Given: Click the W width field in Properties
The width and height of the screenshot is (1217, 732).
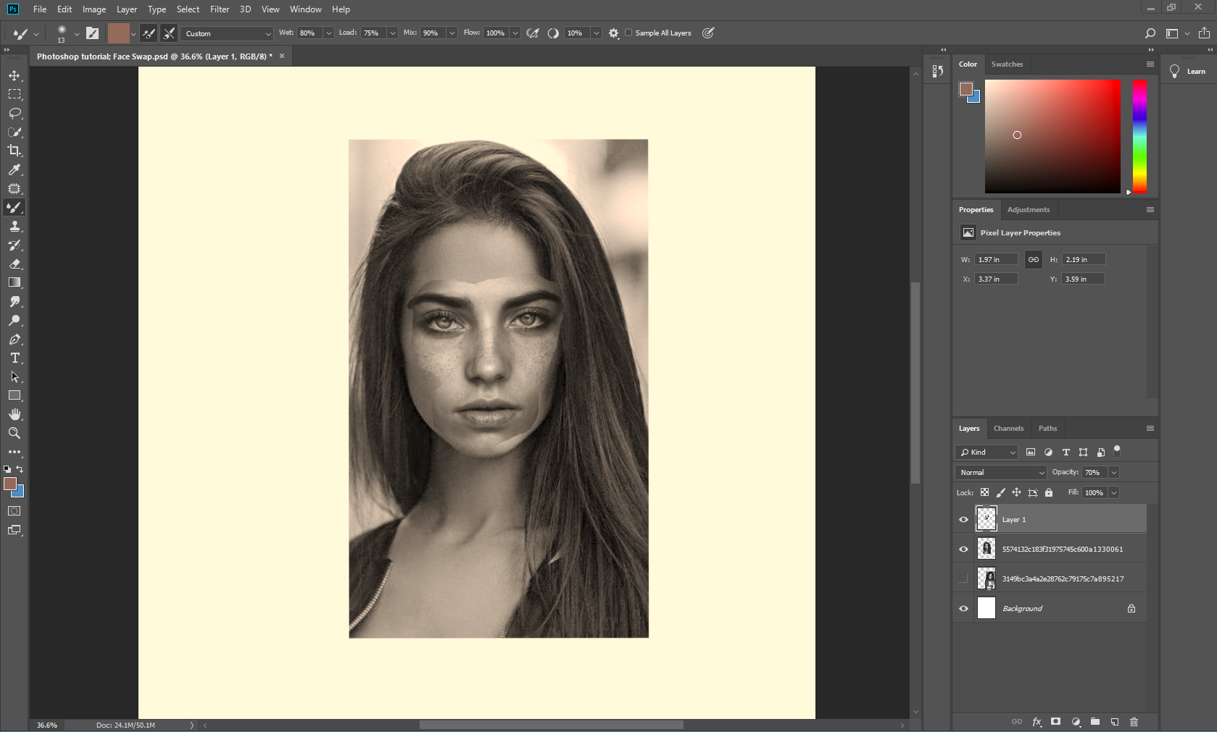Looking at the screenshot, I should point(995,259).
